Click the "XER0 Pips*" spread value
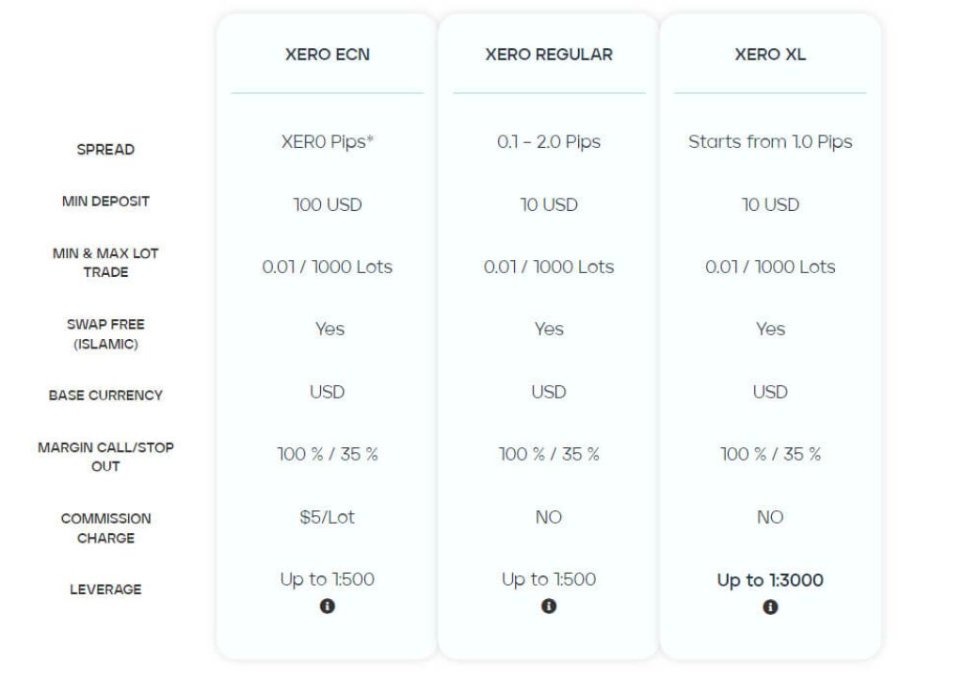Image resolution: width=964 pixels, height=680 pixels. [327, 142]
